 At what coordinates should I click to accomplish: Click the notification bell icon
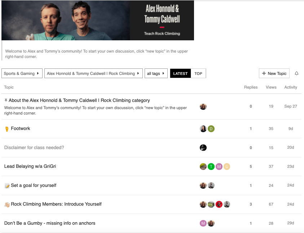pos(296,73)
